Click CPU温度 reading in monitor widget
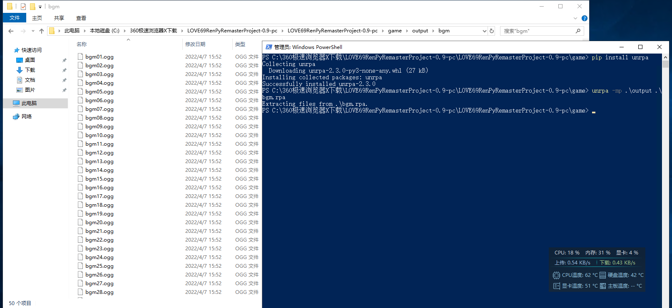The height and width of the screenshot is (308, 672). coord(575,275)
